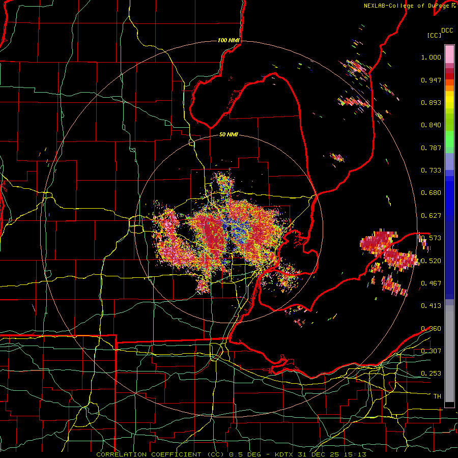Image resolution: width=458 pixels, height=458 pixels.
Task: Click the DCC product label
Action: pyautogui.click(x=447, y=31)
